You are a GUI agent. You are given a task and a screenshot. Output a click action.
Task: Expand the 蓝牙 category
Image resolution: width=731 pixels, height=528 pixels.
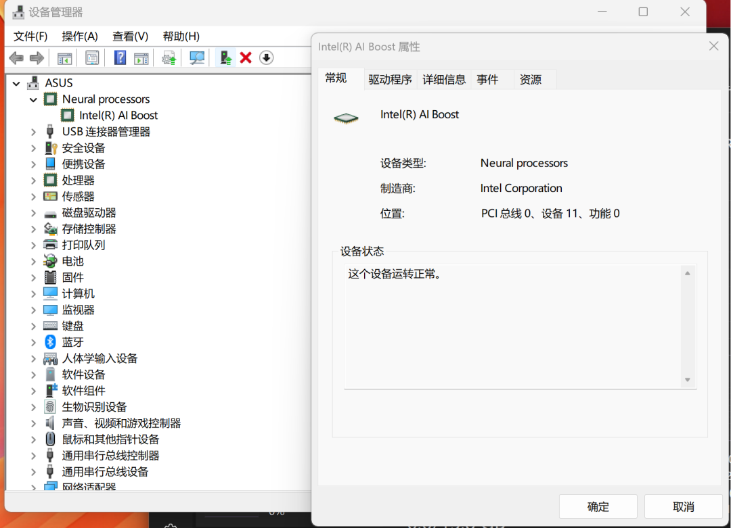pos(32,341)
